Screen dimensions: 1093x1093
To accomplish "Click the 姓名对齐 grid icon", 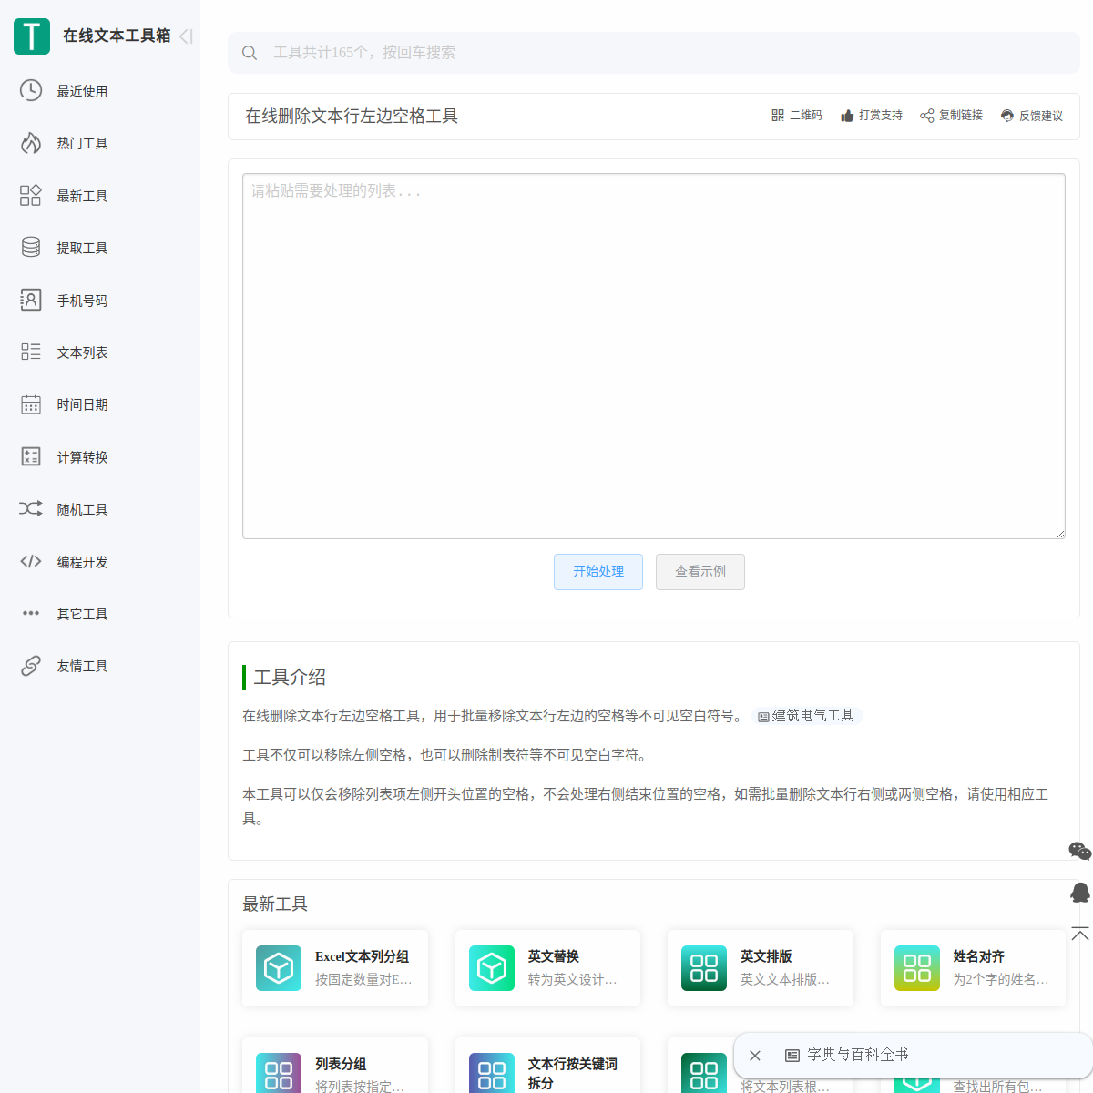I will (917, 968).
